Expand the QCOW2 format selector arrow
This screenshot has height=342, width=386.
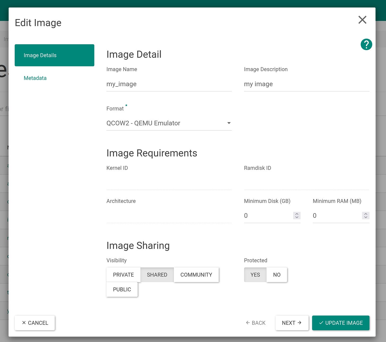229,123
